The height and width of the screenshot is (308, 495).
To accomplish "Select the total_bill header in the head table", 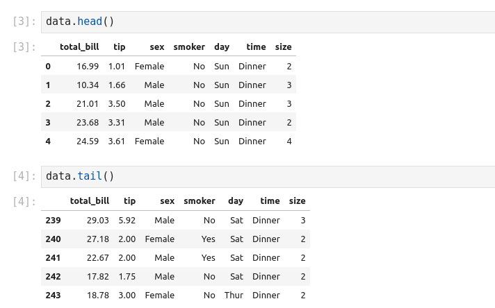I will (79, 47).
